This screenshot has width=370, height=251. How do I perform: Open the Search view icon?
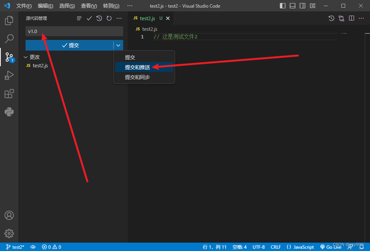[x=9, y=39]
